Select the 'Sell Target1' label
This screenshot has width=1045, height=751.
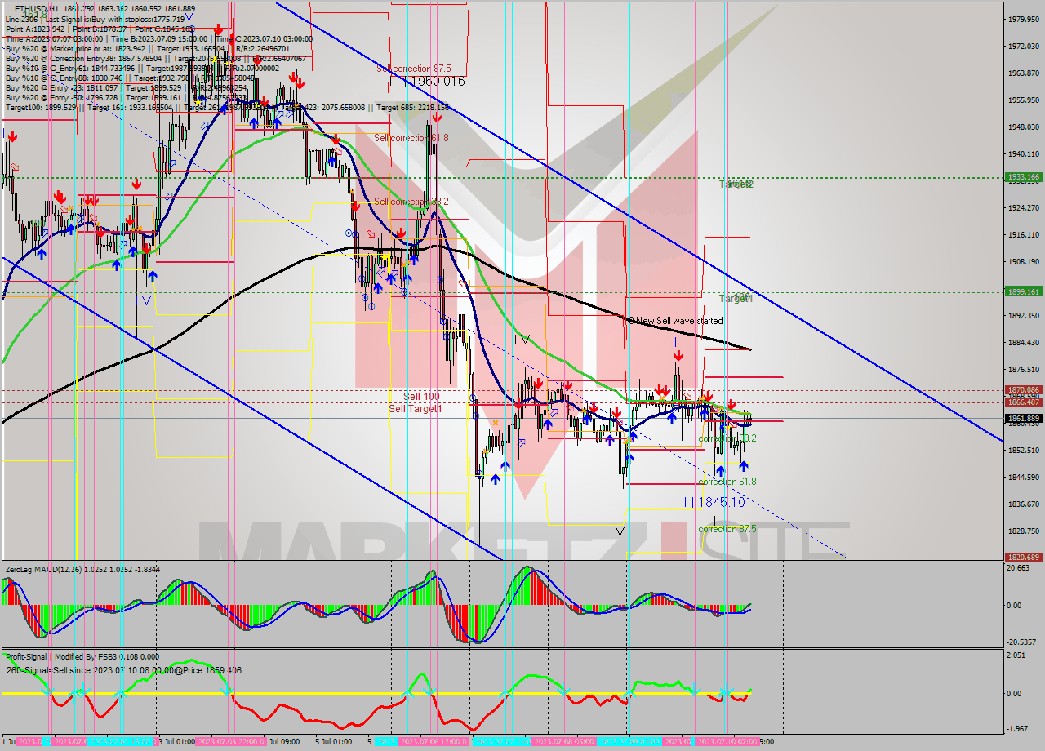click(415, 408)
